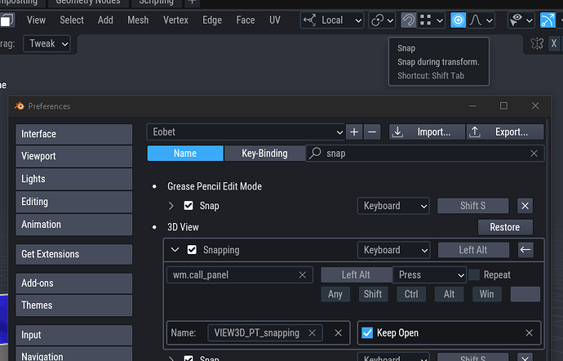This screenshot has width=563, height=361.
Task: Open the View menu
Action: (36, 20)
